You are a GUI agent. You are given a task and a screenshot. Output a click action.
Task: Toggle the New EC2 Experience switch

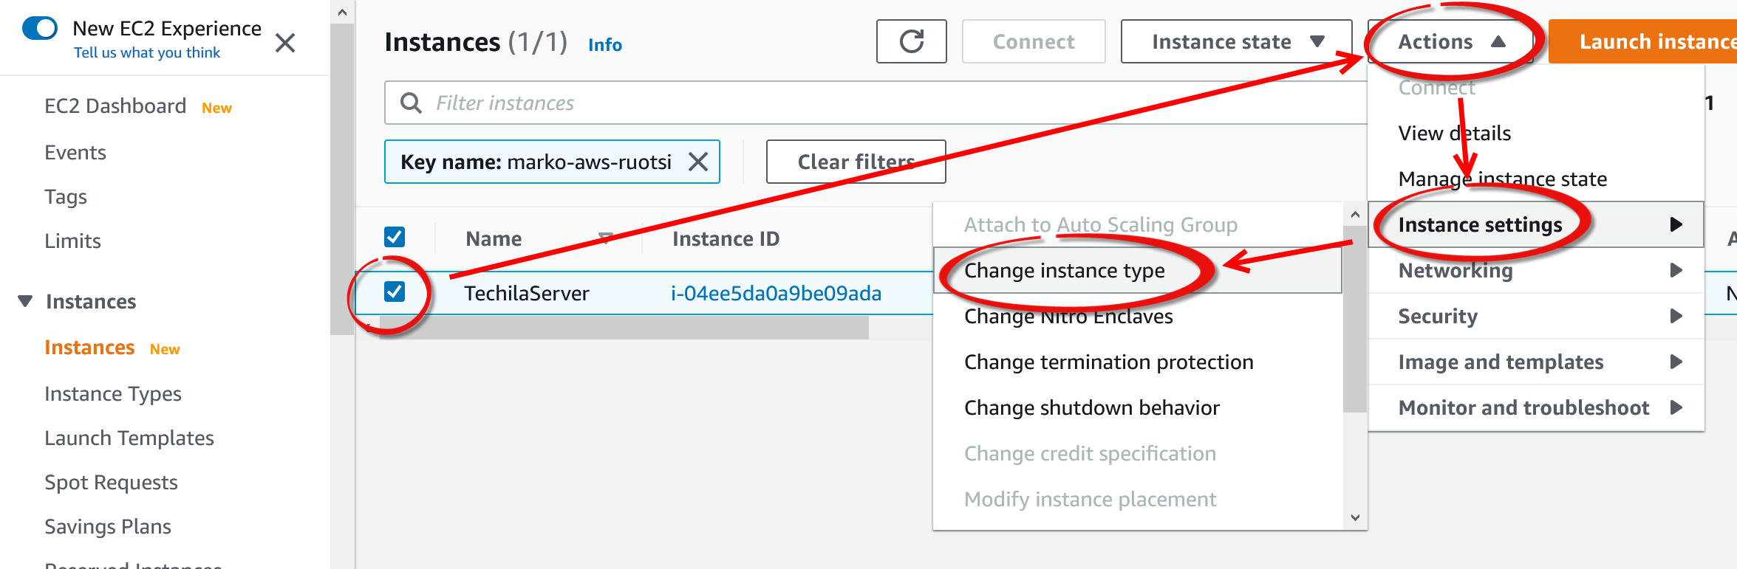click(x=40, y=29)
